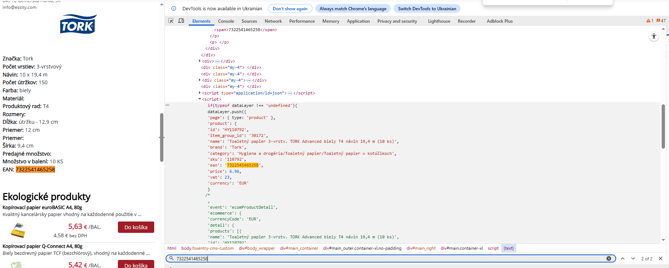Screen dimensions: 669x268
Task: Close the DevTools search bar
Action: (x=661, y=258)
